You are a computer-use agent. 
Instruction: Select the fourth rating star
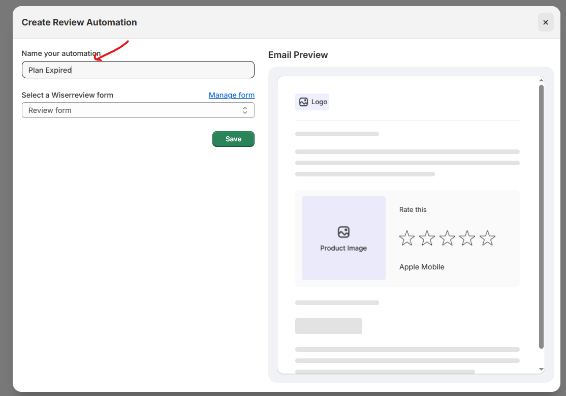(467, 238)
